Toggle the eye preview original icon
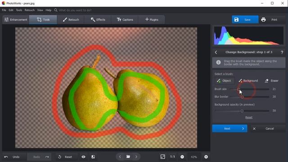Viewport: 288px width, 162px height. tap(83, 157)
